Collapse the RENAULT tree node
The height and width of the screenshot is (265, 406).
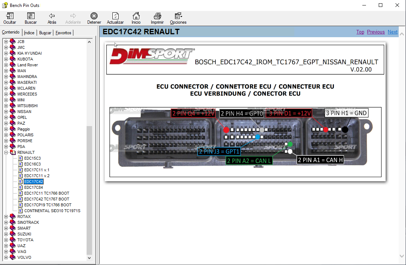tap(6, 152)
